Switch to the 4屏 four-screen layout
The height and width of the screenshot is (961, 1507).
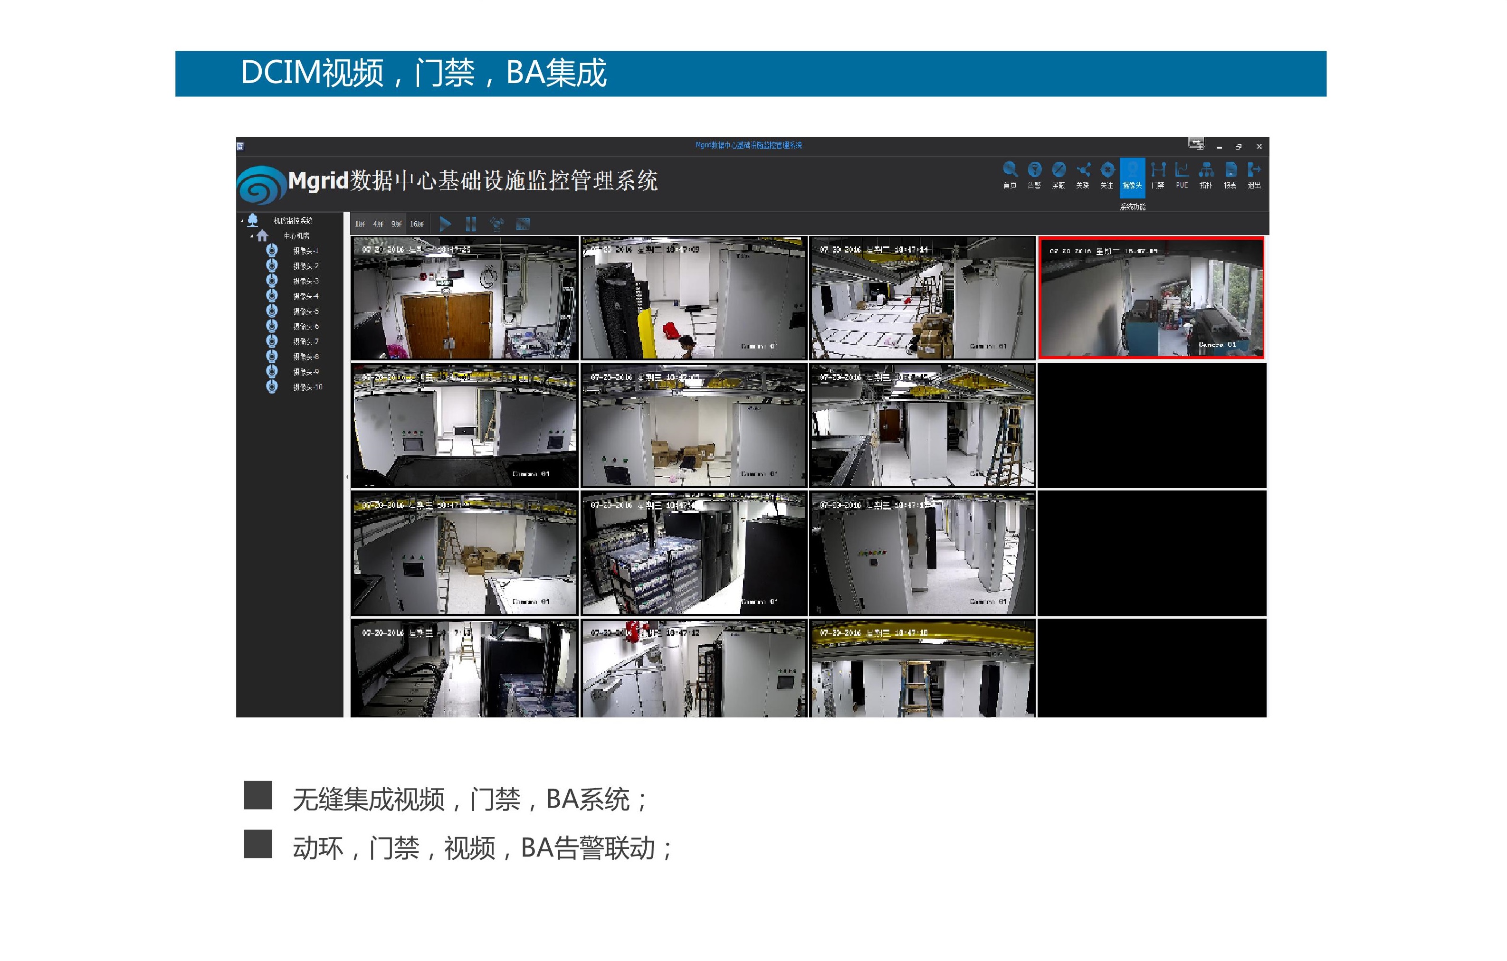coord(378,224)
